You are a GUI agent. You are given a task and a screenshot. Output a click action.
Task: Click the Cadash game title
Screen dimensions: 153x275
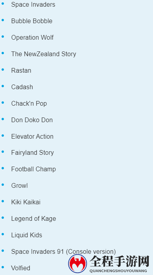(22, 87)
